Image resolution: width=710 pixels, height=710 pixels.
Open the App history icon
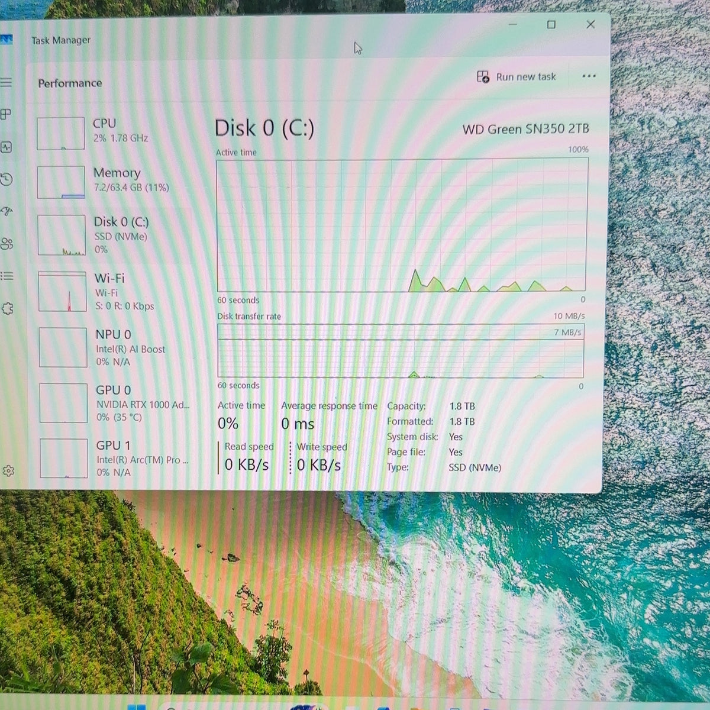[6, 179]
